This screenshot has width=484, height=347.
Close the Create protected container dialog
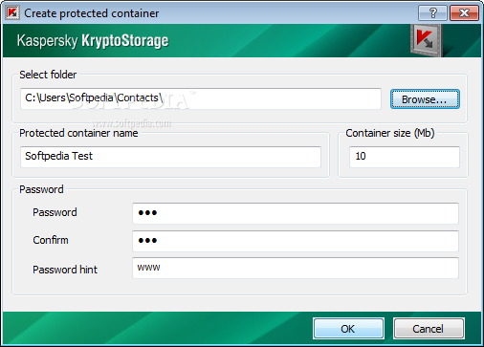(x=464, y=13)
